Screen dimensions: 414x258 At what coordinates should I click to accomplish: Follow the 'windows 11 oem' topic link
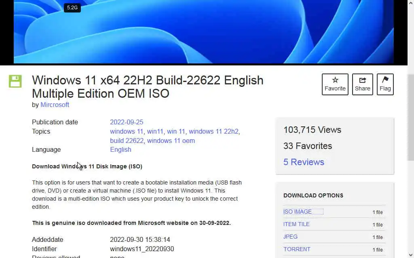tap(171, 141)
